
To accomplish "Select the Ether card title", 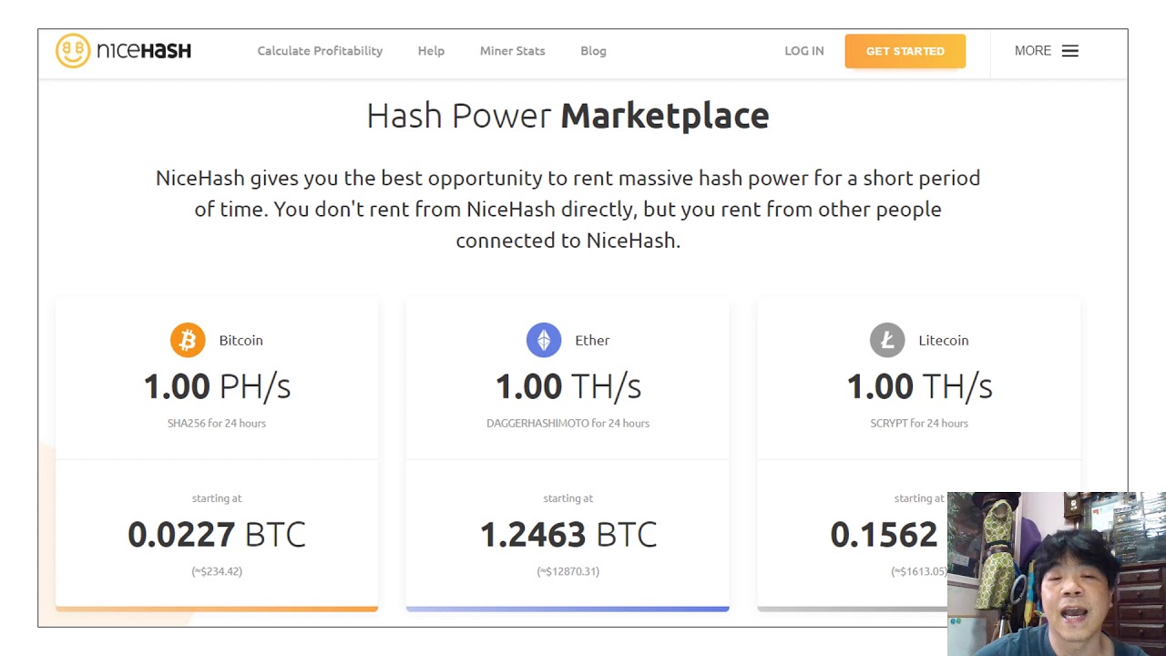I will (592, 340).
